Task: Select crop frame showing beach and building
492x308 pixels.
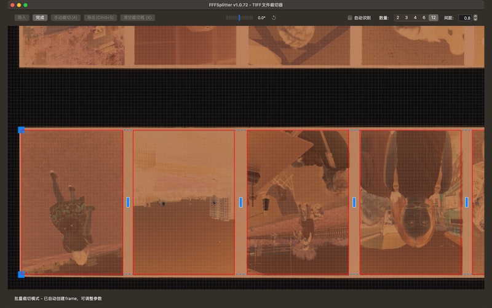Action: point(184,203)
